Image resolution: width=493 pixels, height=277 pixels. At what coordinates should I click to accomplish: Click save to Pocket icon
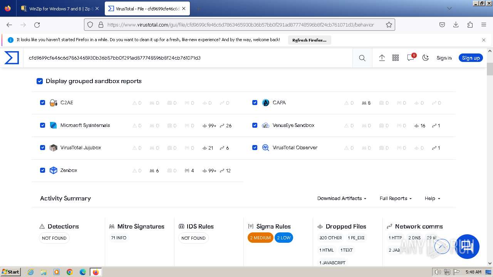pyautogui.click(x=442, y=25)
